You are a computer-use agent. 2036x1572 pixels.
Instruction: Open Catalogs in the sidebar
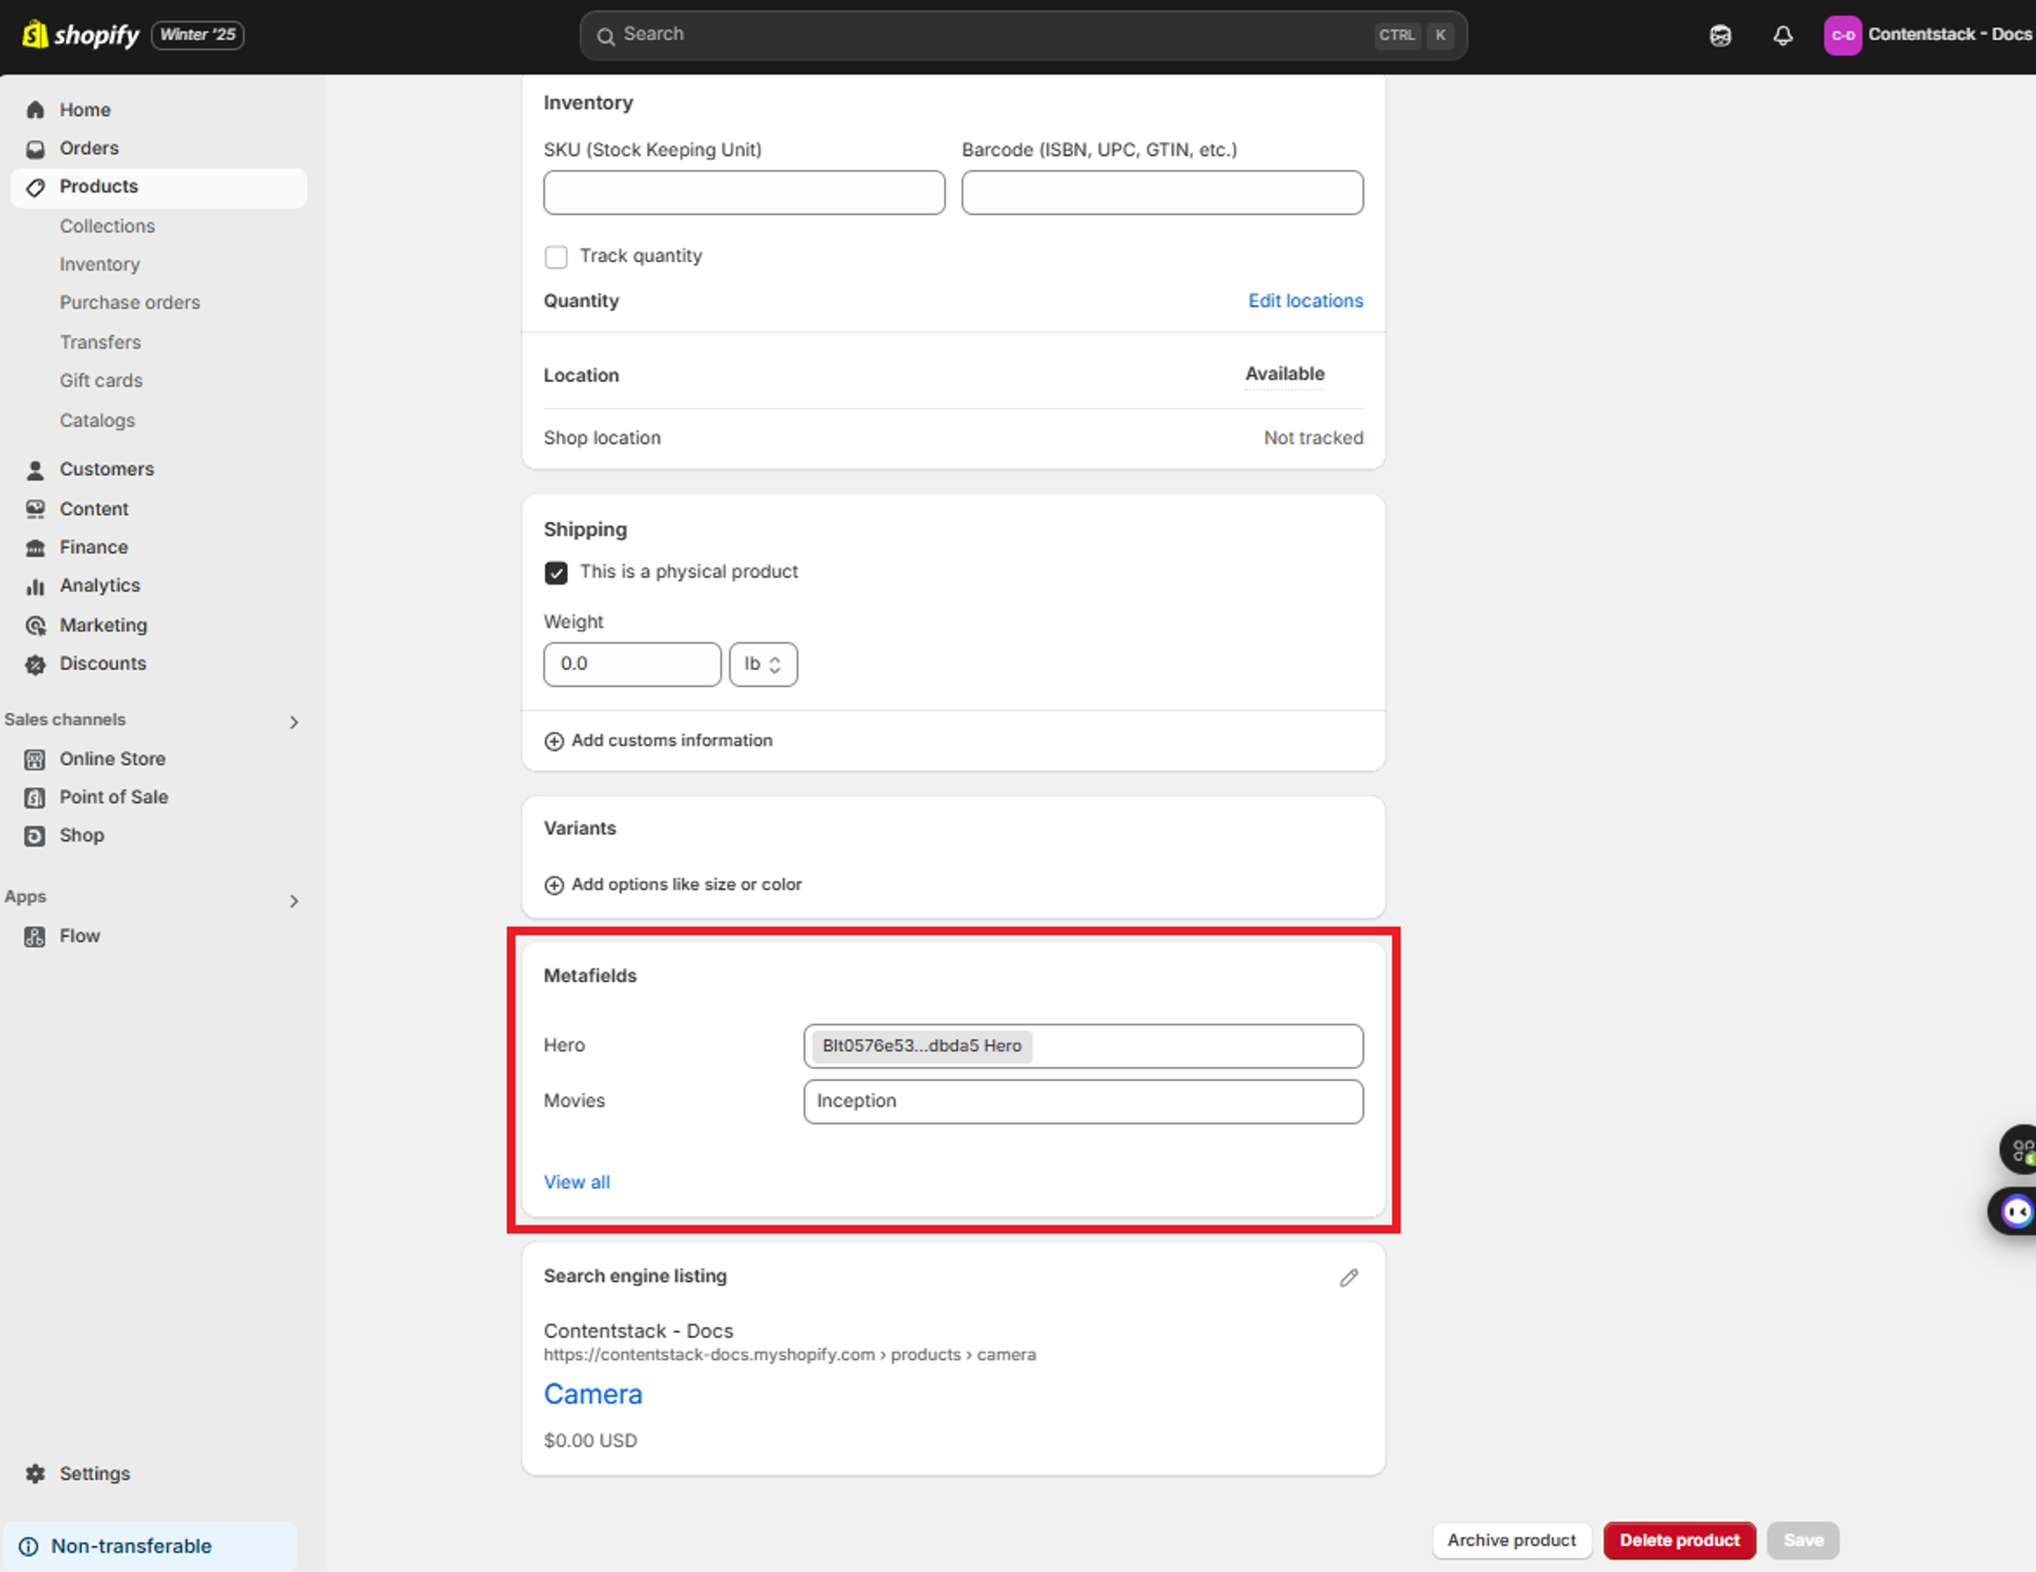[97, 421]
